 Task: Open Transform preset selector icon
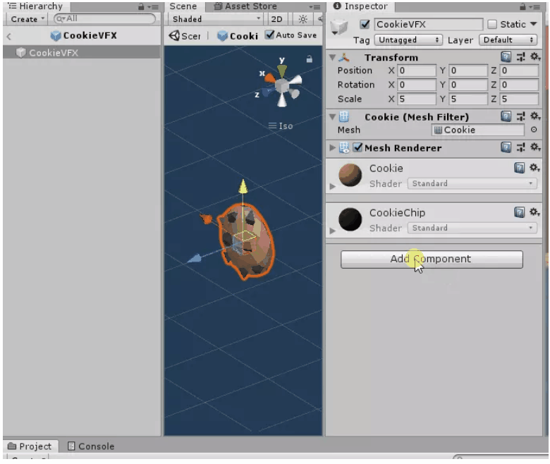pyautogui.click(x=521, y=57)
